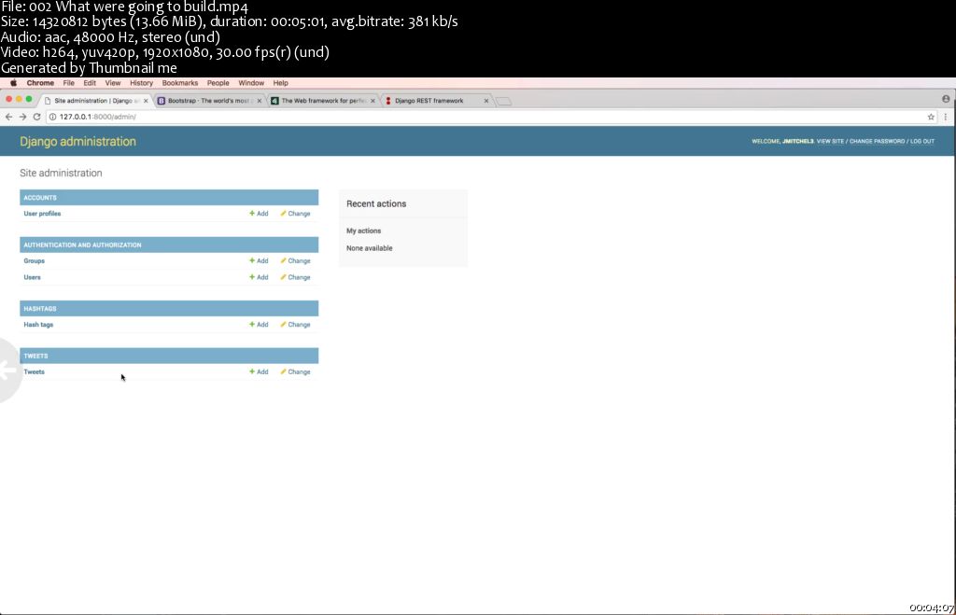
Task: Open the History menu
Action: 142,83
